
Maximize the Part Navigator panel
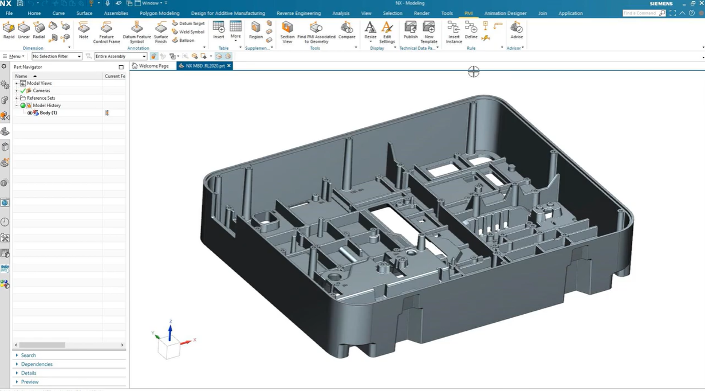[x=121, y=67]
